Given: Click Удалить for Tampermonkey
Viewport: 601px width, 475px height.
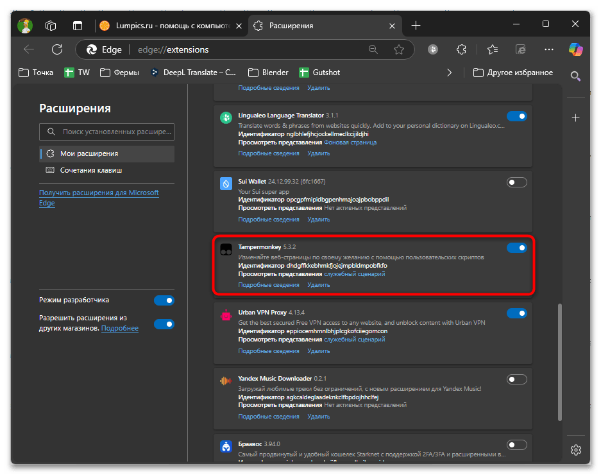Looking at the screenshot, I should (x=319, y=285).
